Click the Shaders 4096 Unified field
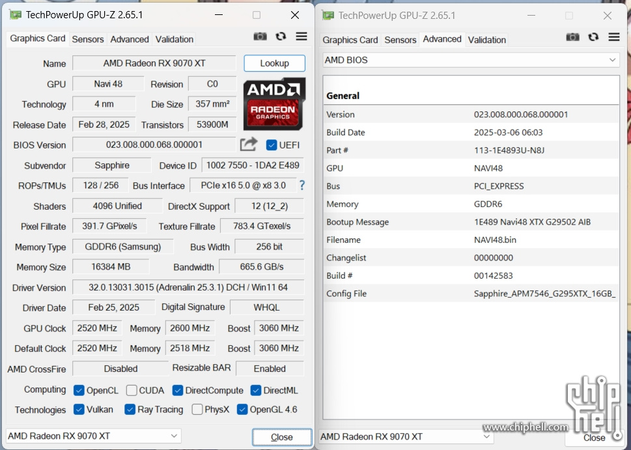This screenshot has height=450, width=631. coord(117,206)
